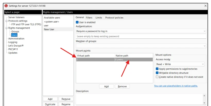Viewport: 211px width, 106px height.
Task: Click the 'Native path' column header
Action: (x=134, y=56)
